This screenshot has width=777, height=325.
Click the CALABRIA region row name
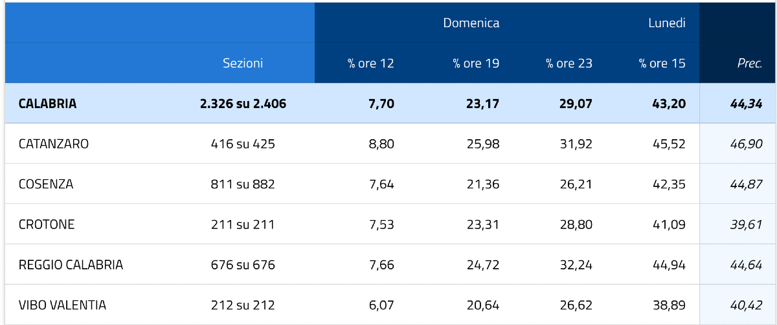pos(47,104)
